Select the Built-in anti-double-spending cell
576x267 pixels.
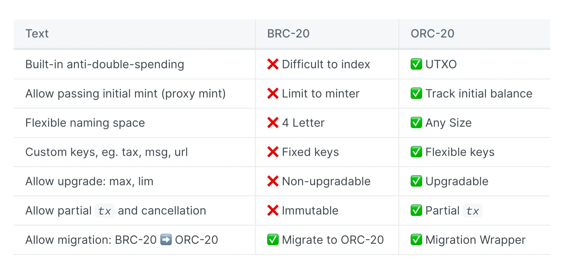(134, 64)
